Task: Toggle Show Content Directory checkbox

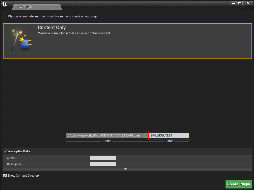Action: pyautogui.click(x=5, y=176)
